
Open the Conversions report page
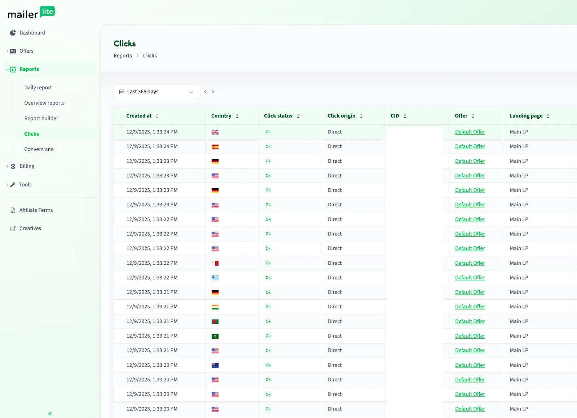[x=39, y=149]
